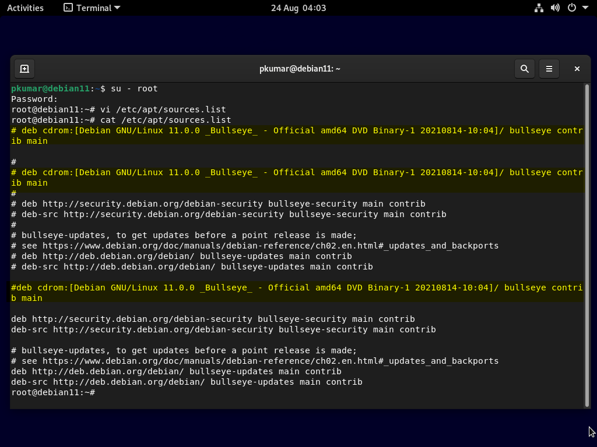Toggle the Activities overview
597x447 pixels.
[x=25, y=8]
